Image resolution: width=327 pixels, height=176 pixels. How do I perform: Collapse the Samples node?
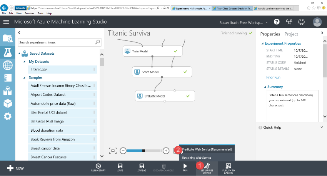pos(24,78)
